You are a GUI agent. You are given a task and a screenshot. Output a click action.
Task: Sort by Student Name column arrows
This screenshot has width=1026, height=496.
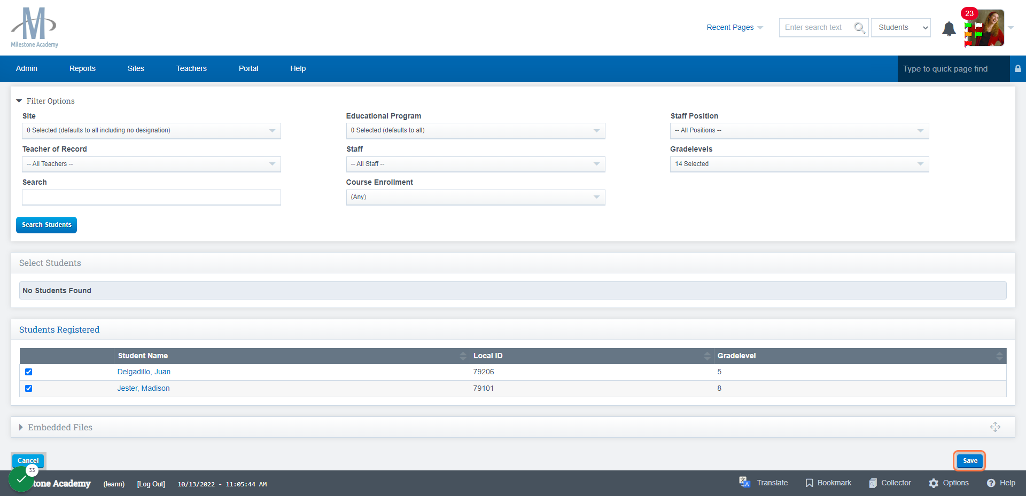[x=463, y=356]
